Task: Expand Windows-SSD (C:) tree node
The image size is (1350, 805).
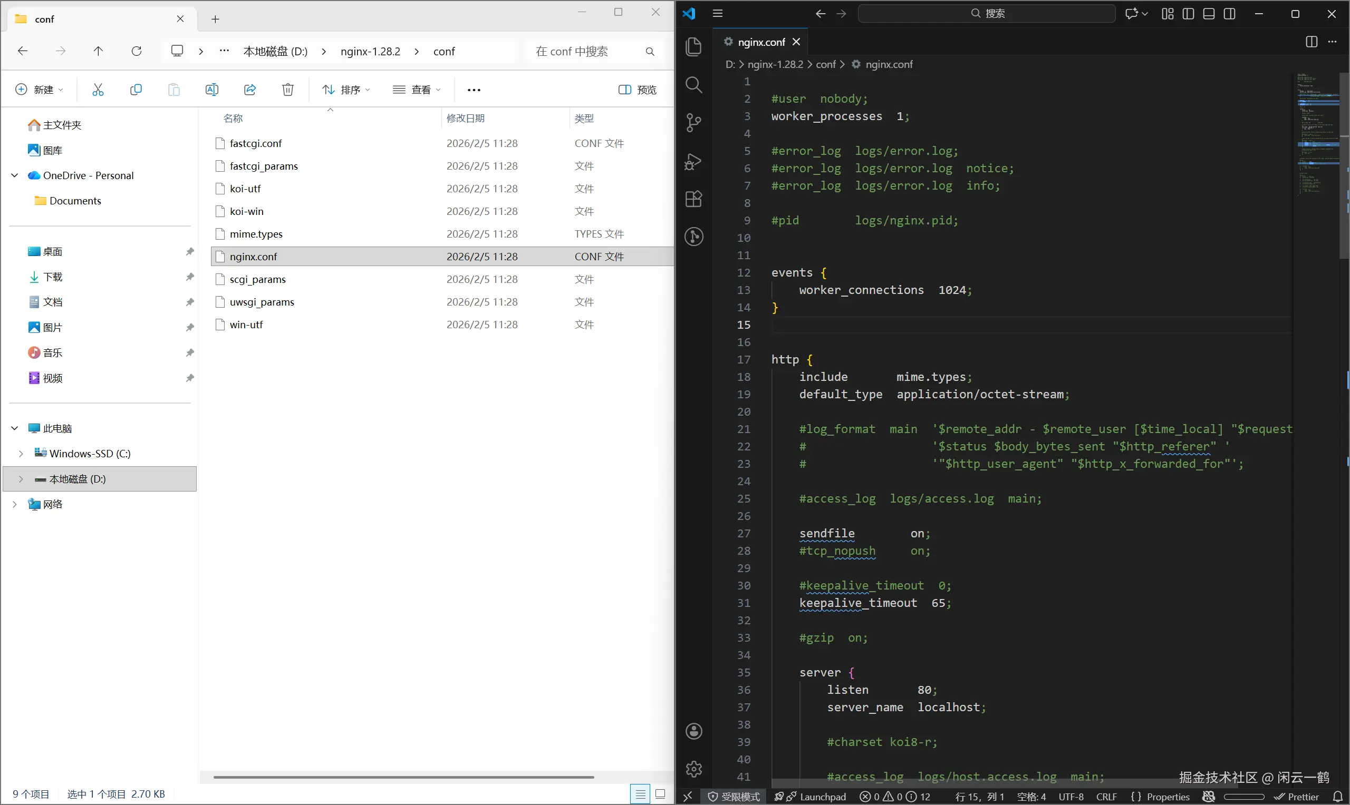Action: click(21, 454)
